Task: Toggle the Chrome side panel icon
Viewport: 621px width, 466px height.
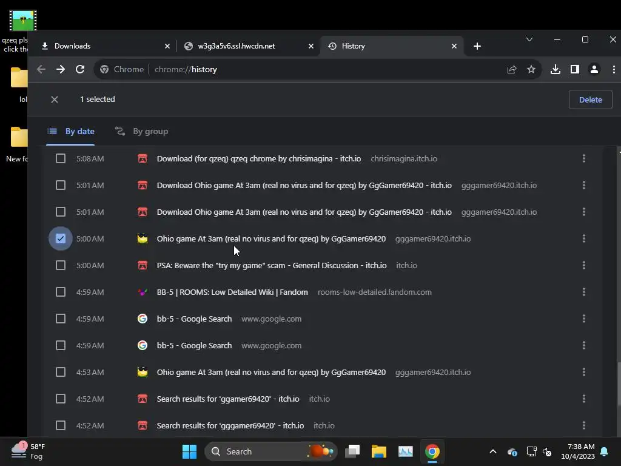Action: (575, 69)
